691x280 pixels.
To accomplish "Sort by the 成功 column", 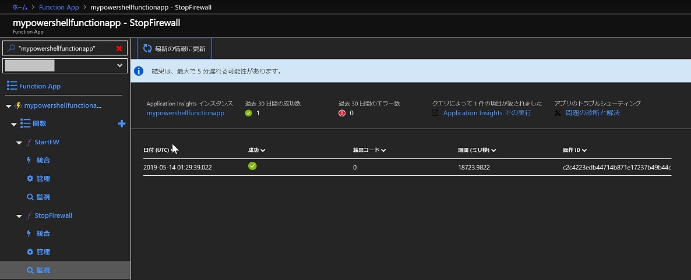I will point(256,150).
